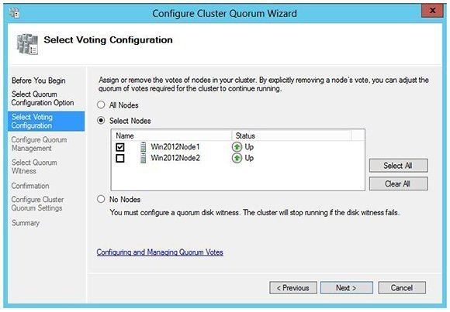
Task: Choose the No Nodes radio option
Action: tap(101, 199)
